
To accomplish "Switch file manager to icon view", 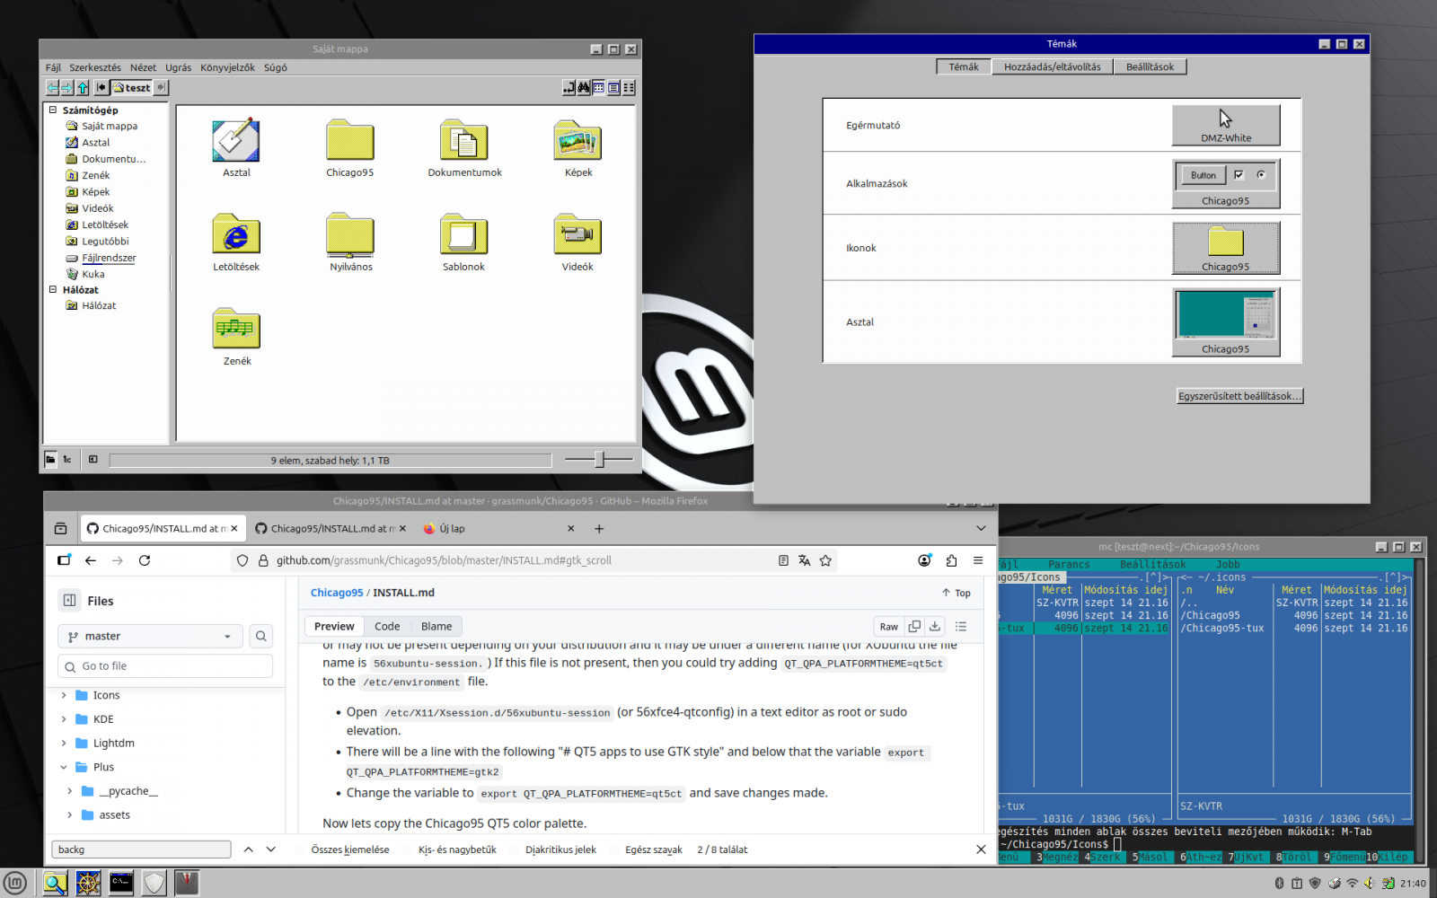I will (x=599, y=87).
